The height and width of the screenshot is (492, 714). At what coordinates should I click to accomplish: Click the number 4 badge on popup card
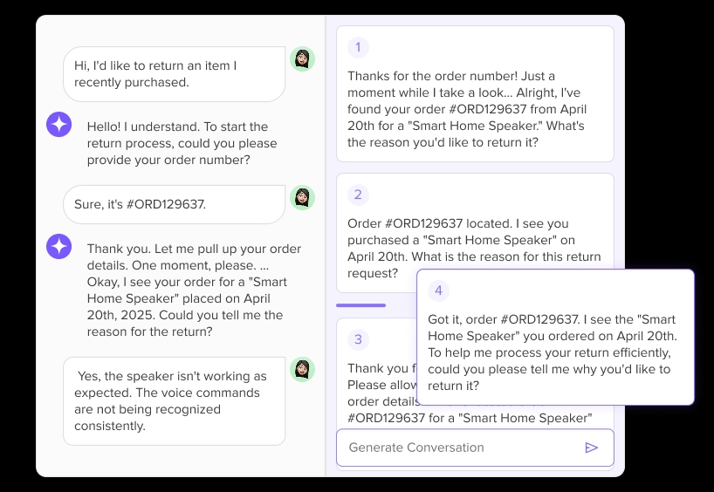(438, 290)
